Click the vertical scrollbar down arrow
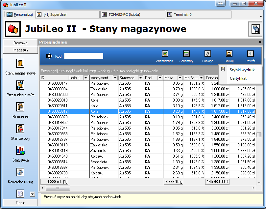Image resolution: width=266 pixels, height=209 pixels. pyautogui.click(x=259, y=183)
